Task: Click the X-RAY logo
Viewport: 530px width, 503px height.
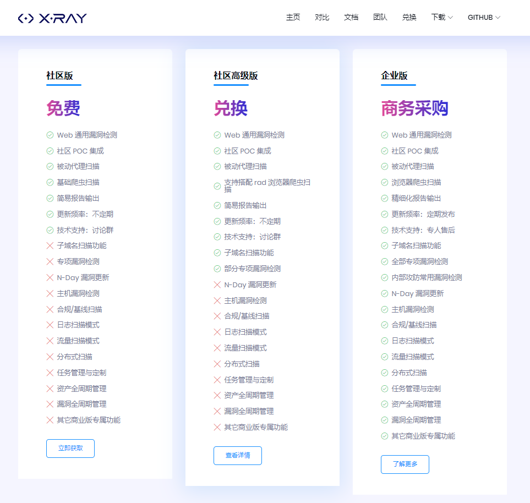Action: pyautogui.click(x=52, y=18)
